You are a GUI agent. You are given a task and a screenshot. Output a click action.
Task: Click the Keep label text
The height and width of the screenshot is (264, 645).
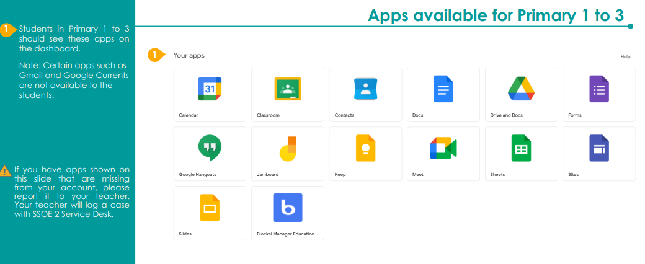(340, 174)
